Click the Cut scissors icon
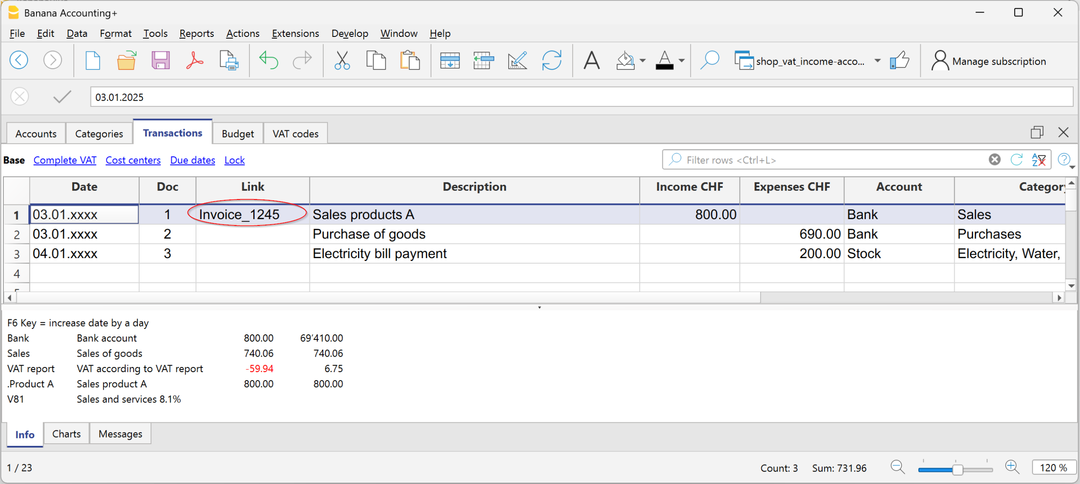Image resolution: width=1080 pixels, height=484 pixels. (x=342, y=61)
